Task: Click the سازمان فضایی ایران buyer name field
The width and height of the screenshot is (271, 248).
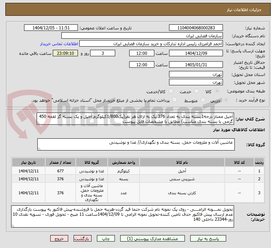Action: click(142, 36)
